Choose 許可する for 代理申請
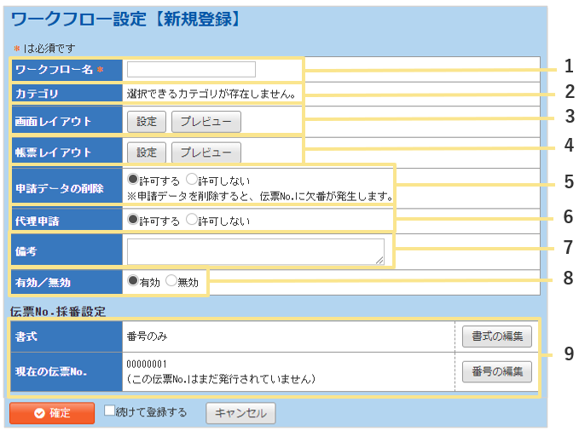 [132, 220]
